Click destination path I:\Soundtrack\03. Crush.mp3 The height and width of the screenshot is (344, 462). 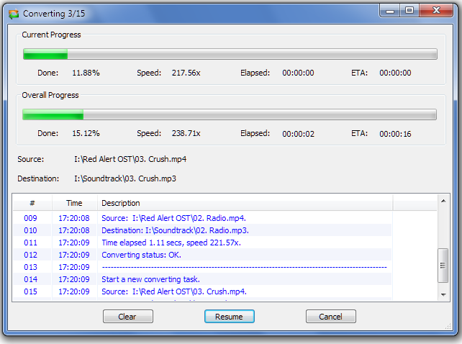(125, 178)
